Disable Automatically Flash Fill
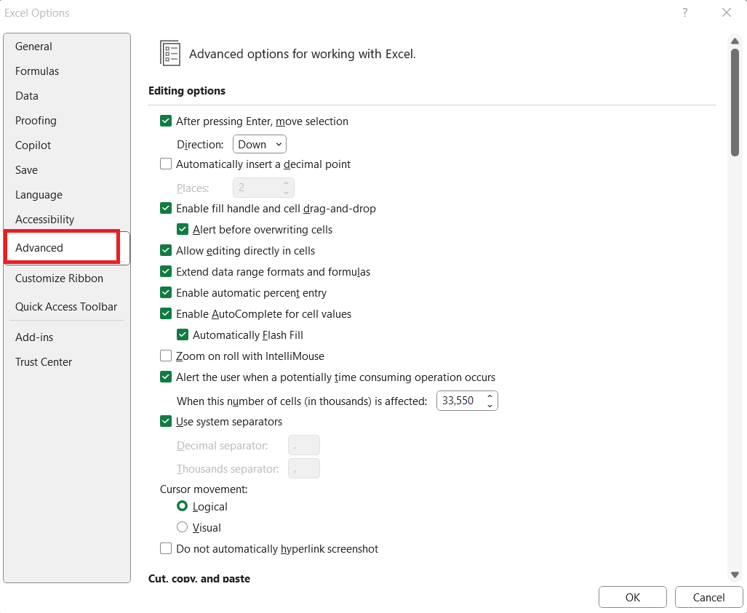The width and height of the screenshot is (747, 613). 183,334
